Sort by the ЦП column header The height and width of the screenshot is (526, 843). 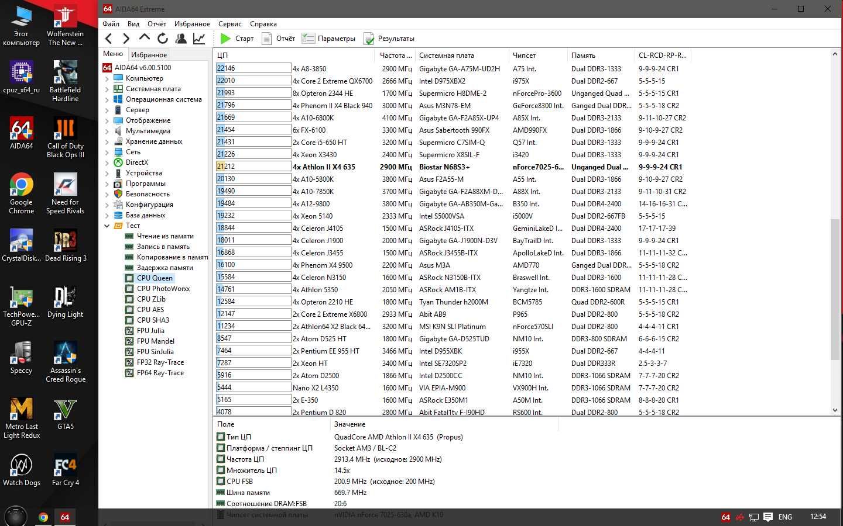point(294,56)
